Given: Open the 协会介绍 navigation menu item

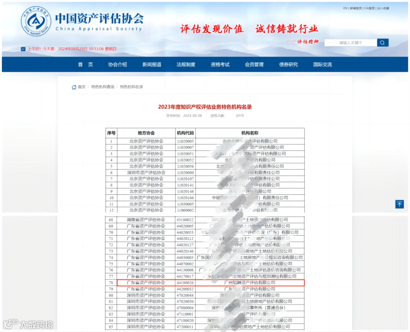Looking at the screenshot, I should point(117,64).
